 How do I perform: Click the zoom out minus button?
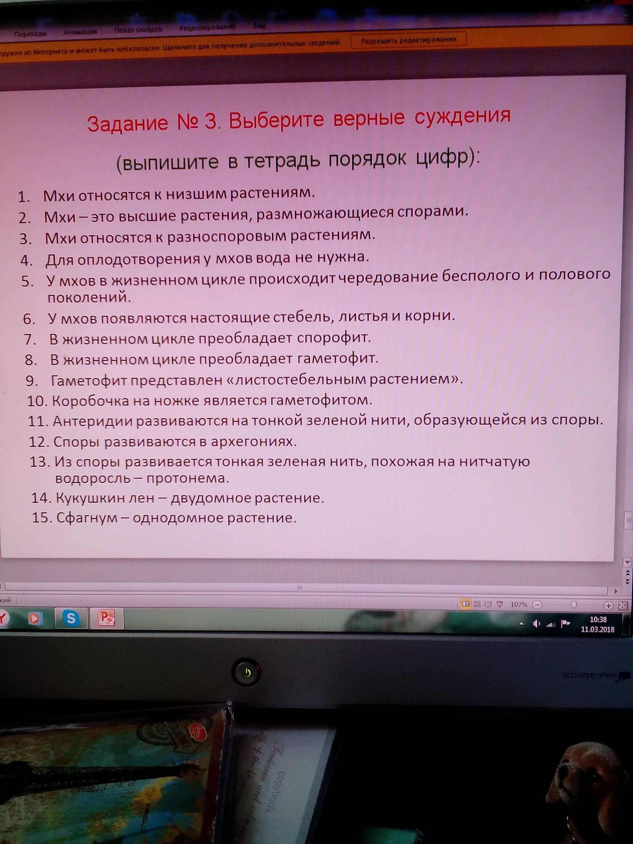click(x=537, y=605)
